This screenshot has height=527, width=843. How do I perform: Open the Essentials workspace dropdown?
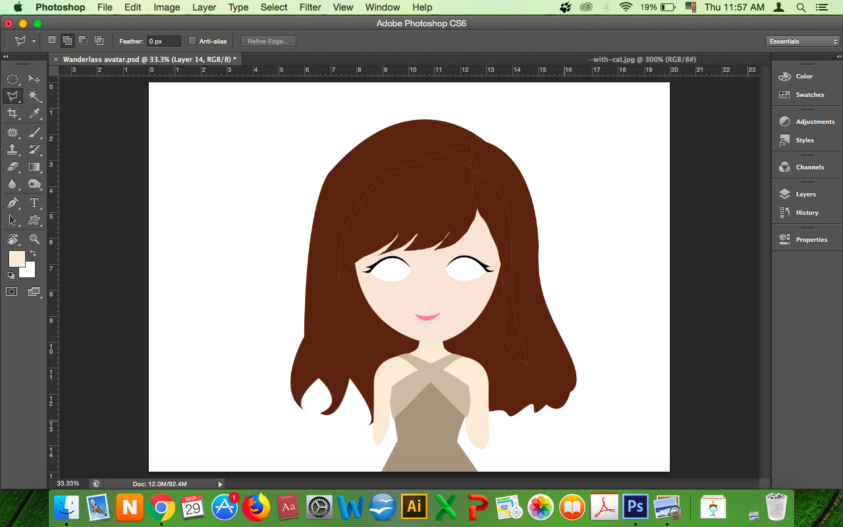(803, 41)
